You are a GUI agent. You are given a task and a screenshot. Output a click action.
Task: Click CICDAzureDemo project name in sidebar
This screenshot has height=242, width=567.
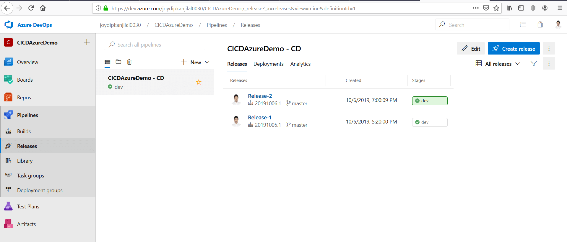pyautogui.click(x=37, y=42)
